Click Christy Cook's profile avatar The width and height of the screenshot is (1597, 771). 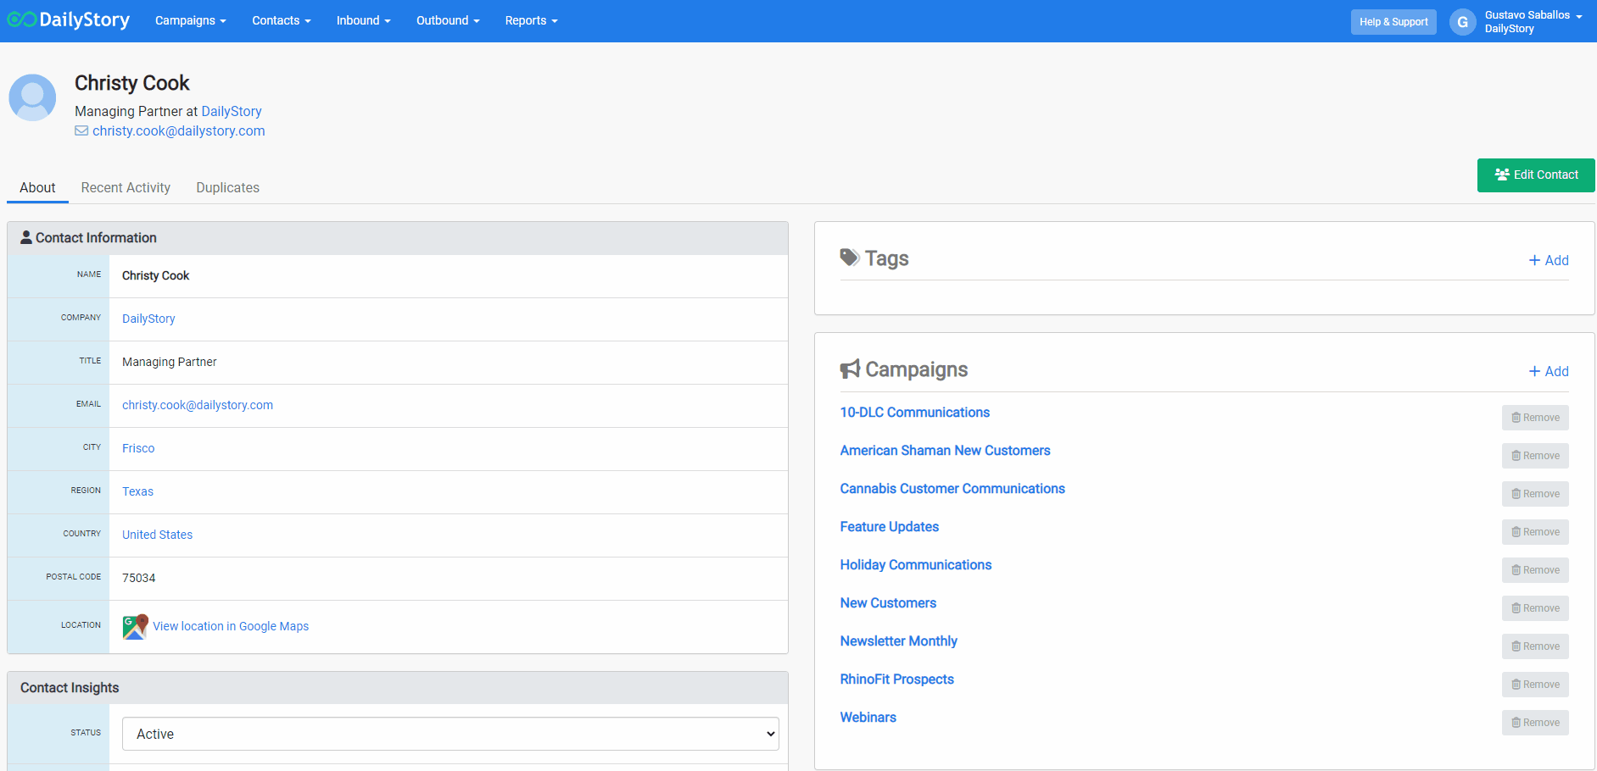click(32, 97)
